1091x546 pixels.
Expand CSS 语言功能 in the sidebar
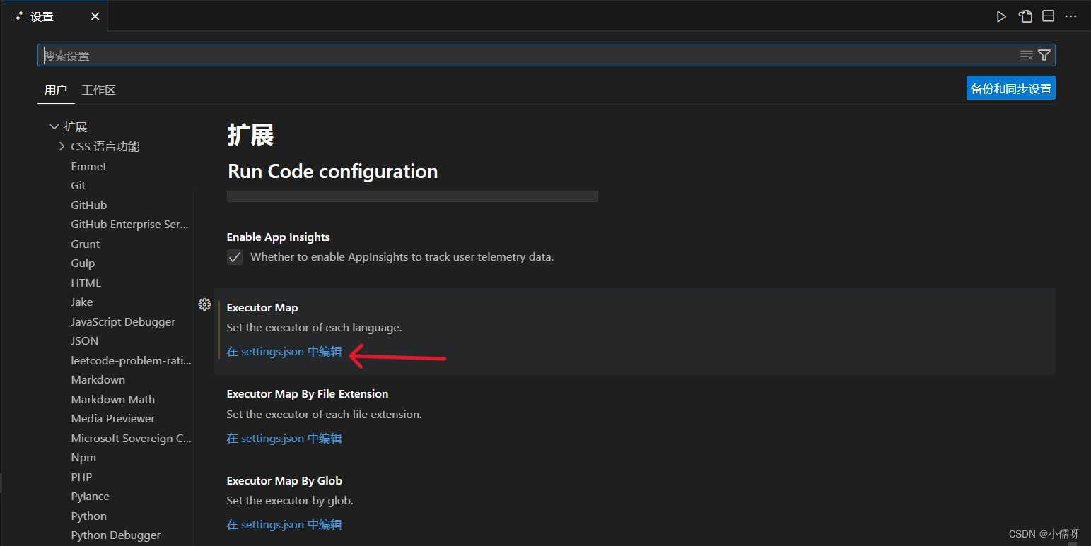62,146
